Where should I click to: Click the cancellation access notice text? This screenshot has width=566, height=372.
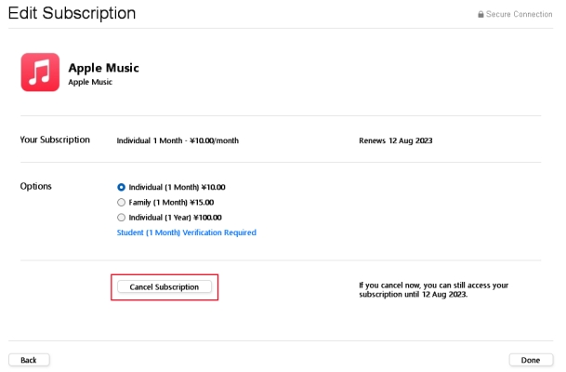click(433, 289)
